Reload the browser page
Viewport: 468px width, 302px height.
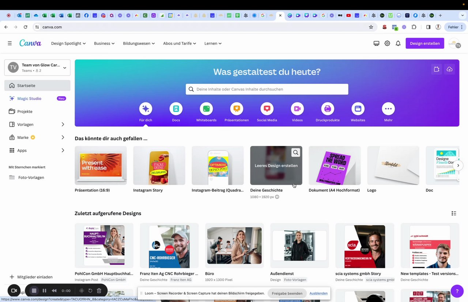tap(25, 27)
